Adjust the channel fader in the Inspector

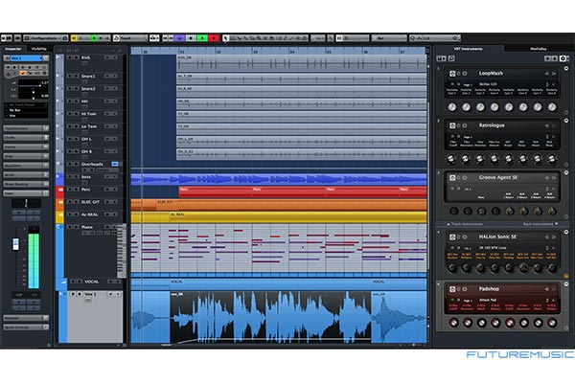(15, 244)
